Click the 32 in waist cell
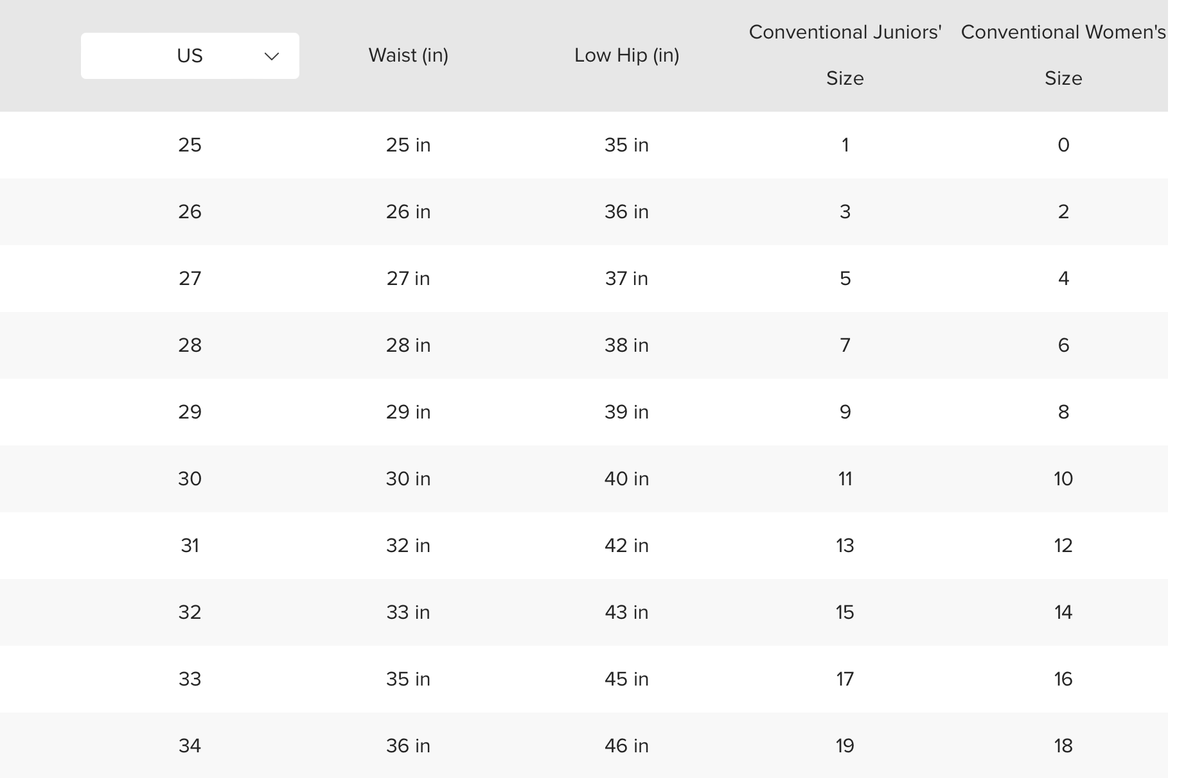The image size is (1177, 778). coord(408,546)
